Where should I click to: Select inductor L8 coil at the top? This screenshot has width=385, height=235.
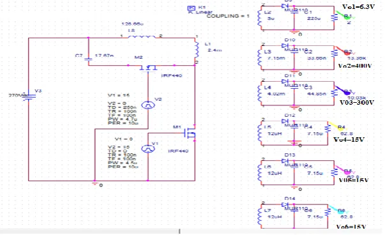coord(142,36)
